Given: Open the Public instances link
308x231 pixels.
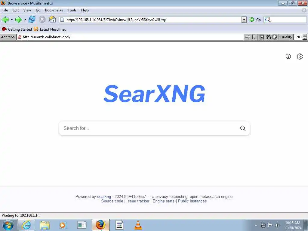Looking at the screenshot, I should pyautogui.click(x=192, y=201).
